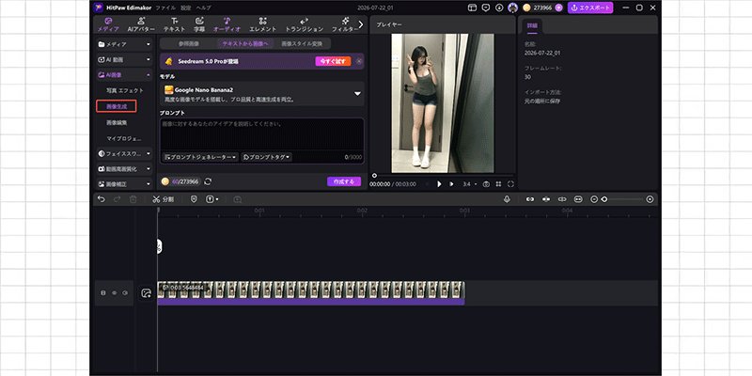Screen dimensions: 752x376
Task: Toggle player fullscreen mode
Action: (x=510, y=184)
